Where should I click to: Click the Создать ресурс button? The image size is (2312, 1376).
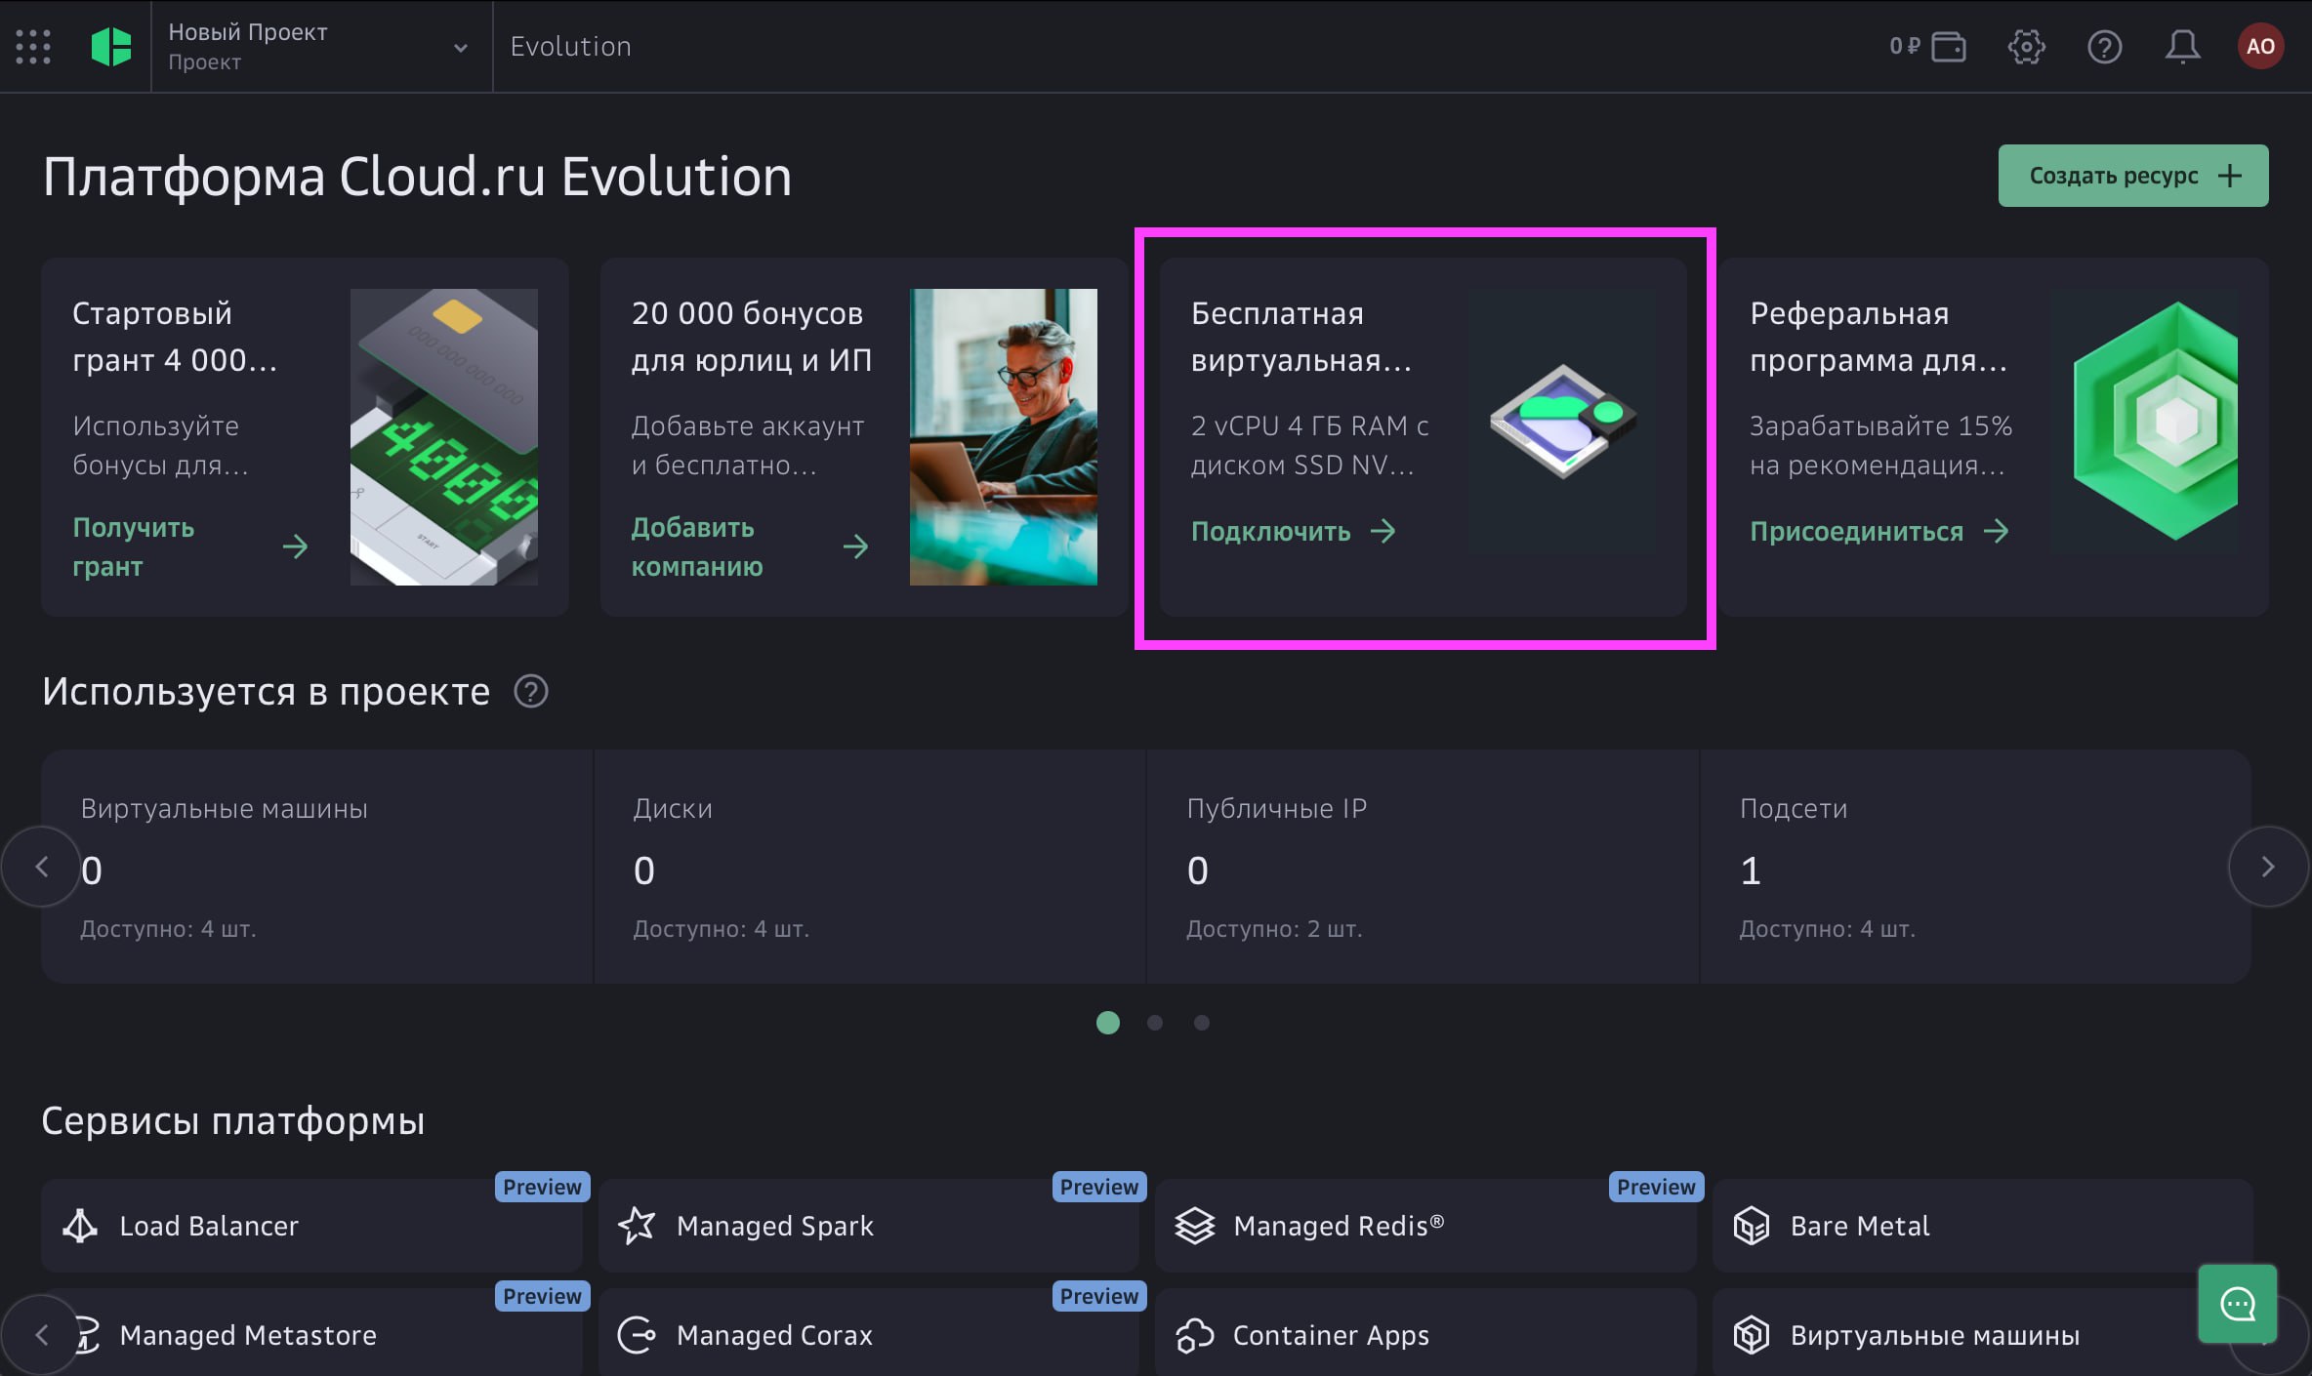[2133, 176]
